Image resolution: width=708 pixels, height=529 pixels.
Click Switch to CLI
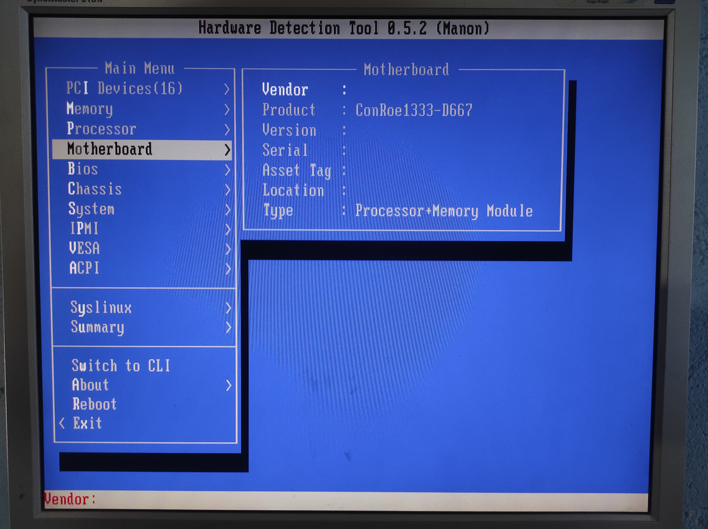[121, 366]
